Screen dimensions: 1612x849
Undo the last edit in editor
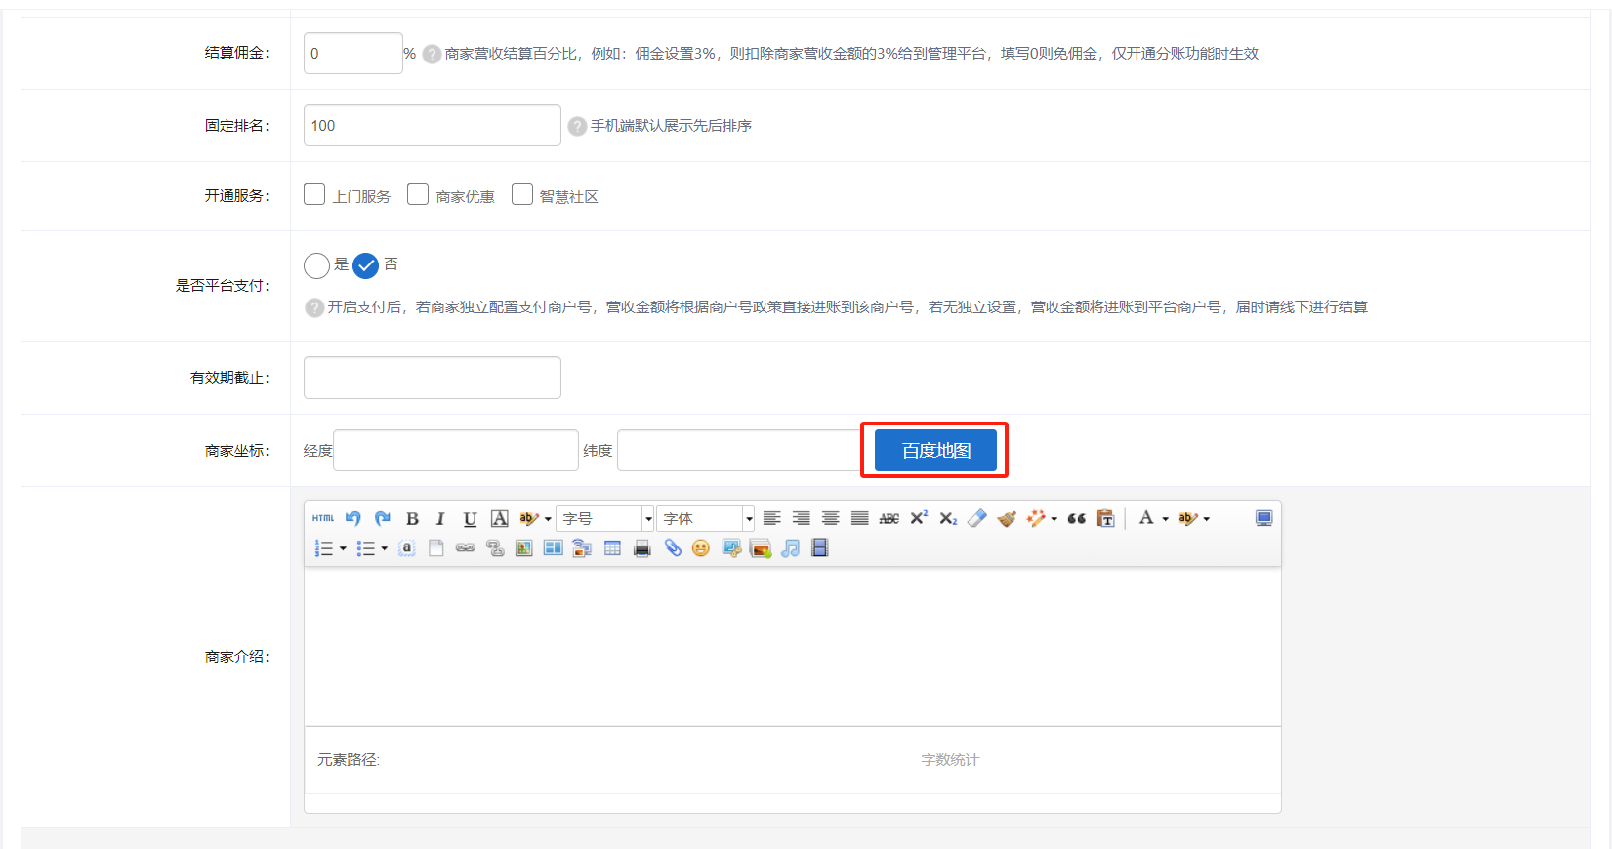click(353, 519)
